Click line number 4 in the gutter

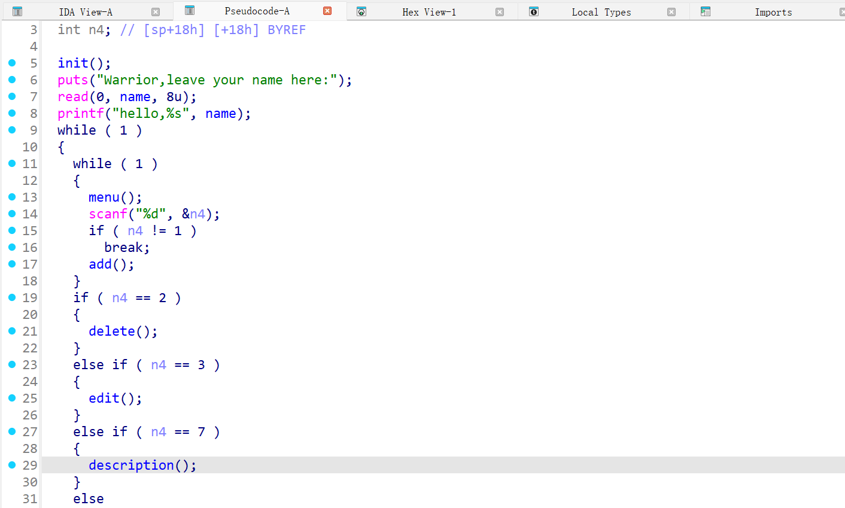[x=34, y=46]
